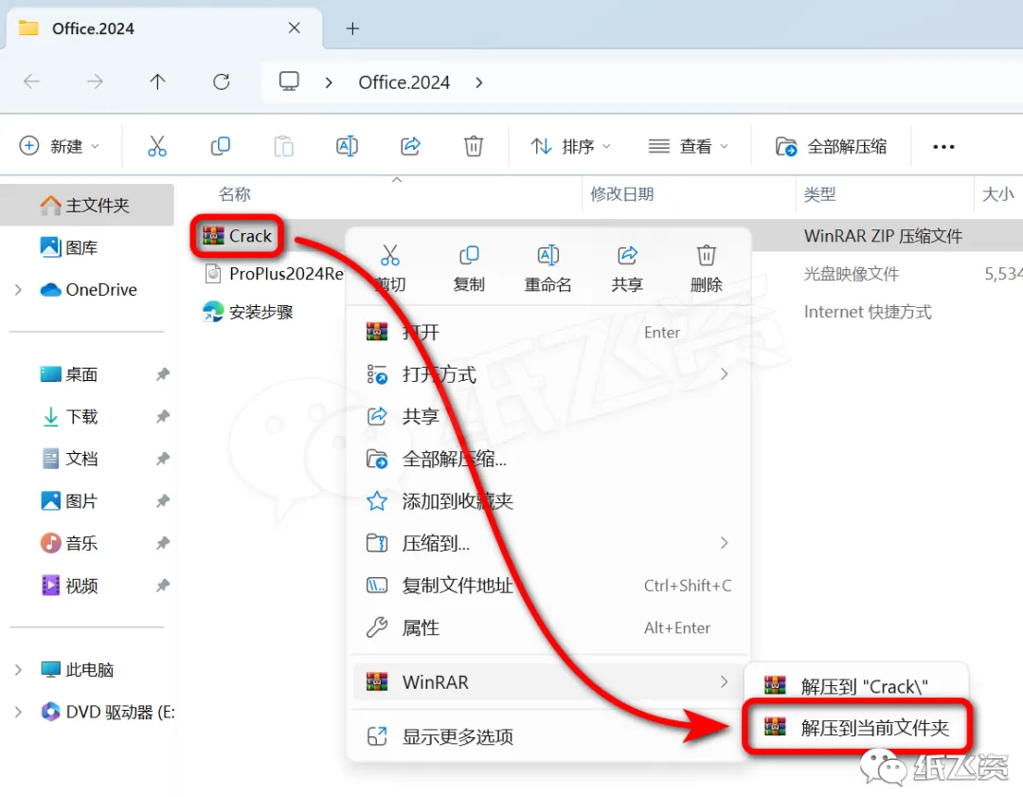Click the 全部解压缩 toolbar button
The image size is (1023, 797).
(x=831, y=146)
